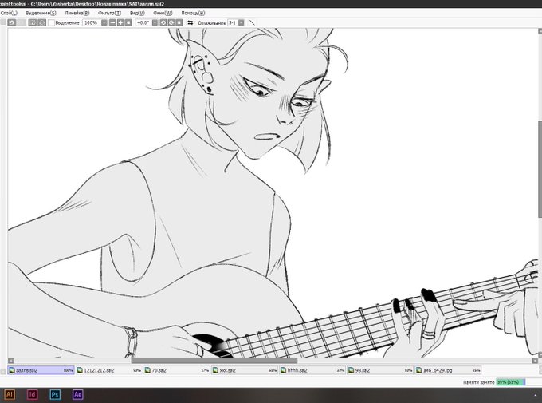Screen dimensions: 542x403
Task: Click the Сглаживание S-1 value field
Action: point(232,22)
